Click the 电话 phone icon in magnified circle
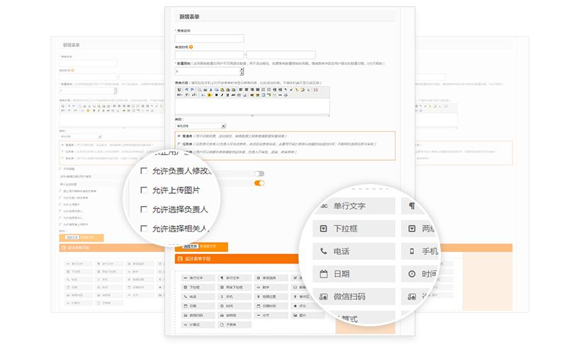Viewport: 577px width, 349px height. (324, 251)
